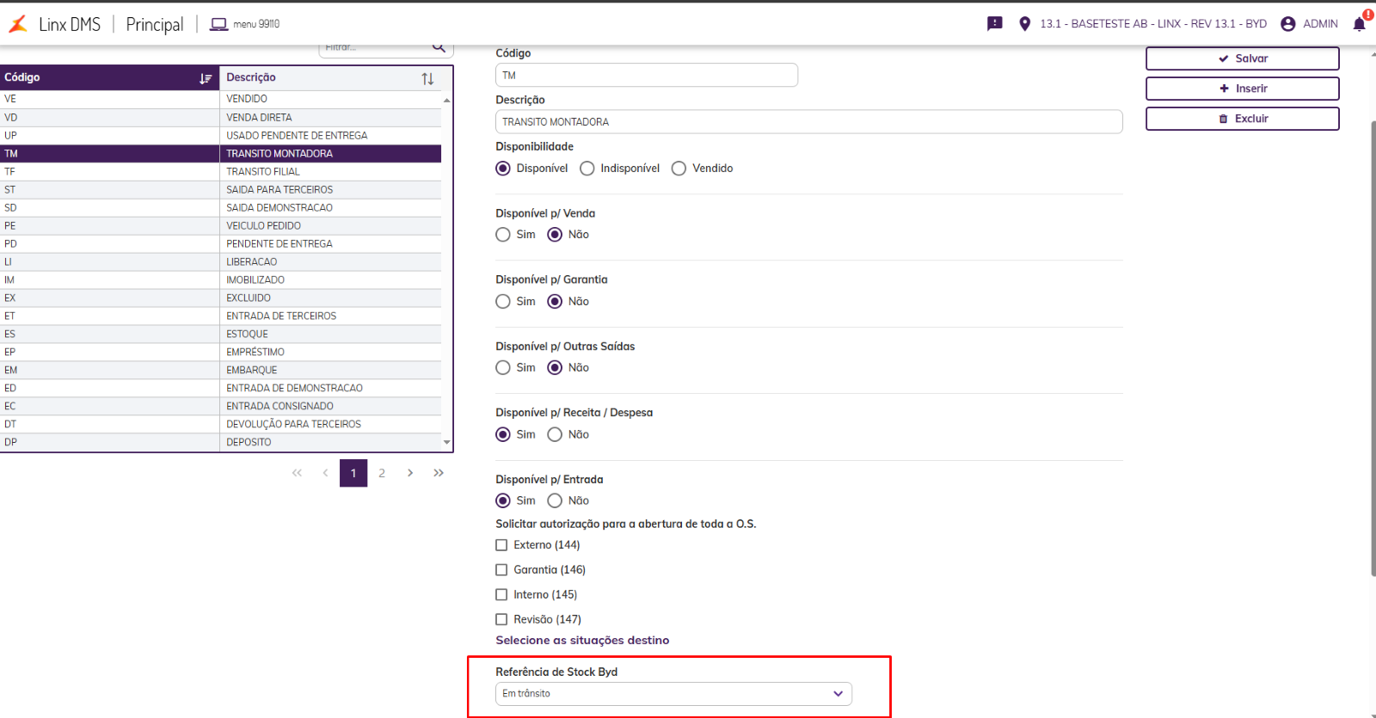Click the Linx DMS logo icon
This screenshot has width=1376, height=718.
coord(18,24)
